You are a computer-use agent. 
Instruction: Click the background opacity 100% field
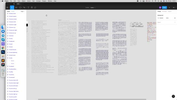[x=167, y=18]
